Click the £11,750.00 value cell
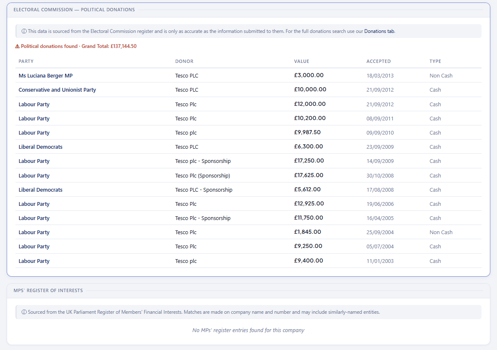This screenshot has height=350, width=497. tap(309, 217)
